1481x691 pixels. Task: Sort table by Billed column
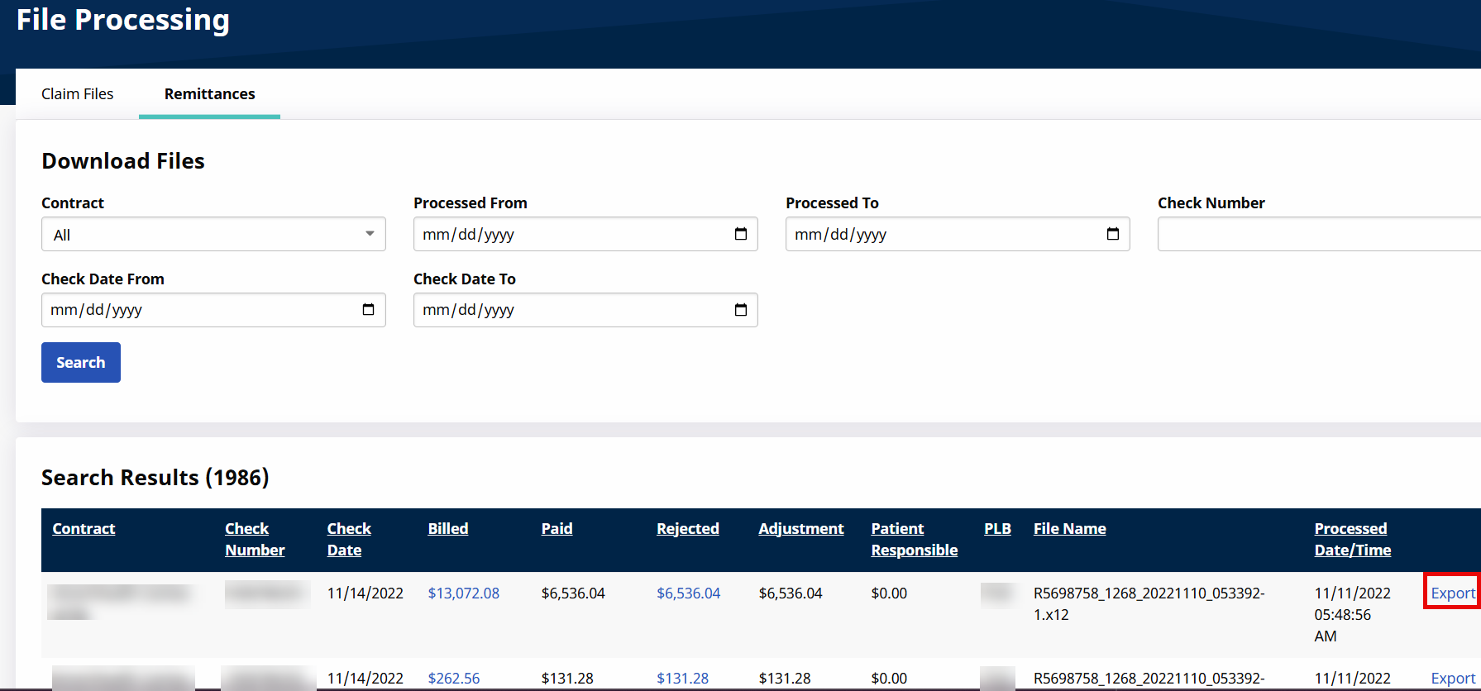[447, 529]
